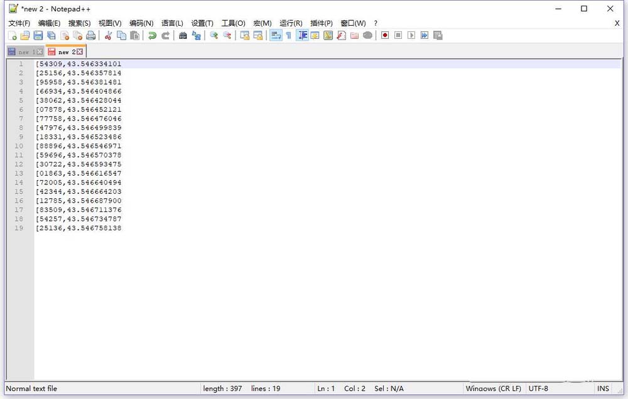This screenshot has width=628, height=399.
Task: Open the 工具(O) menu
Action: click(x=234, y=23)
